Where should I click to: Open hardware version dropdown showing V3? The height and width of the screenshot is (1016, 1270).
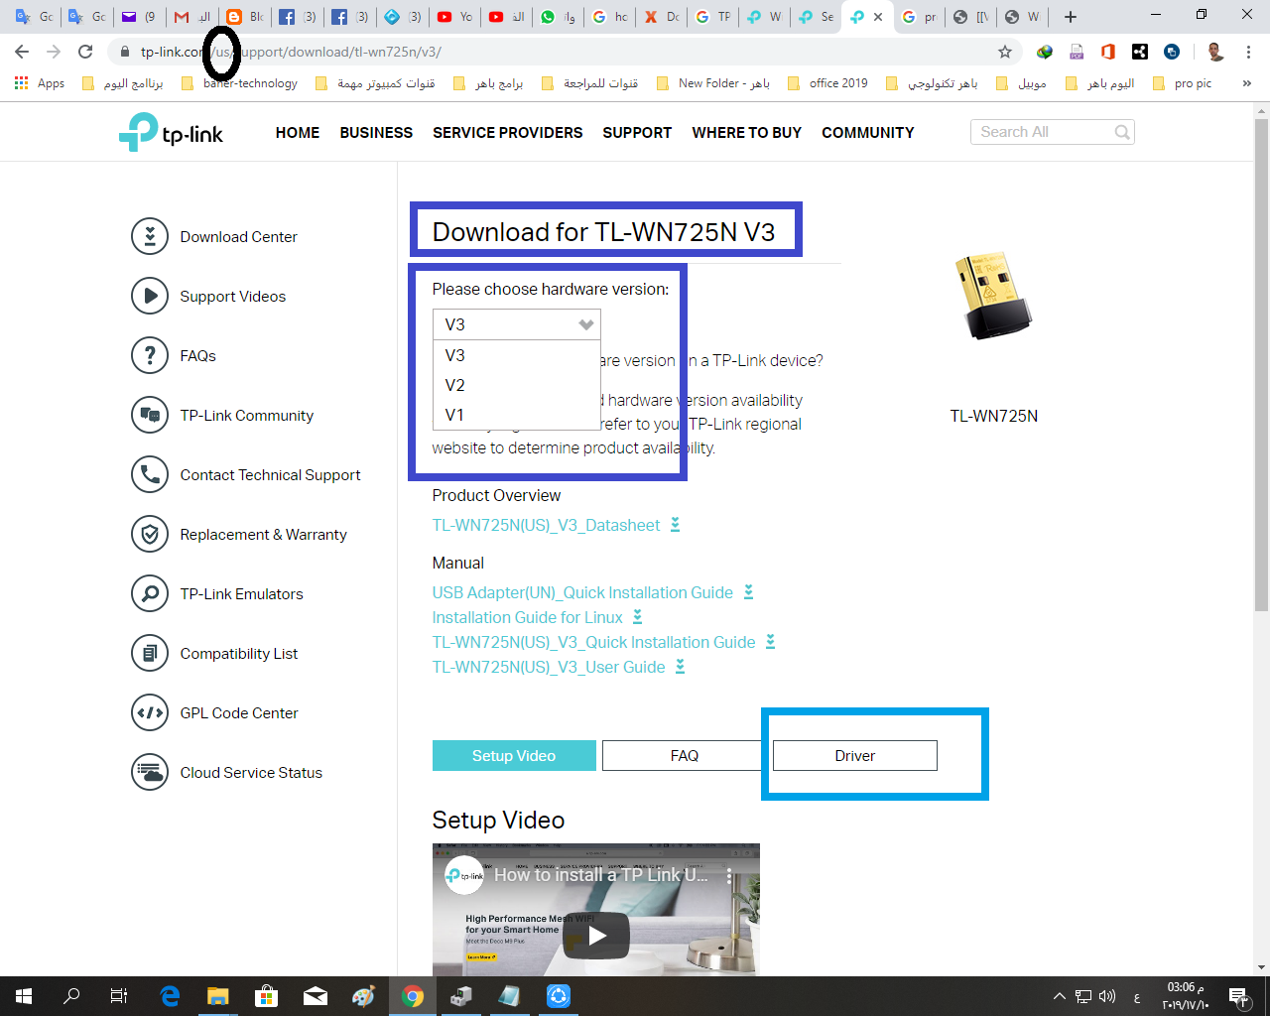tap(517, 324)
